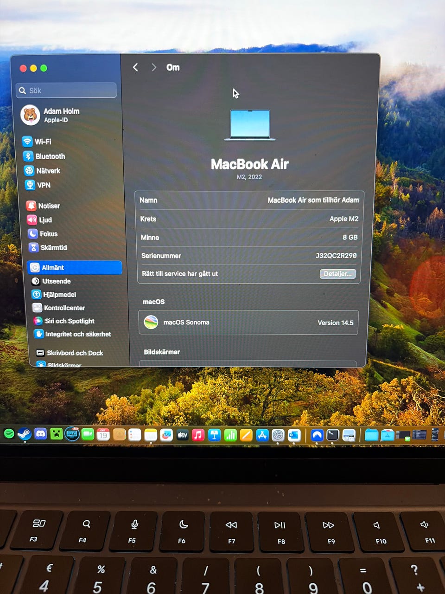The width and height of the screenshot is (445, 594).
Task: Open Spotify from the Dock
Action: click(x=9, y=434)
